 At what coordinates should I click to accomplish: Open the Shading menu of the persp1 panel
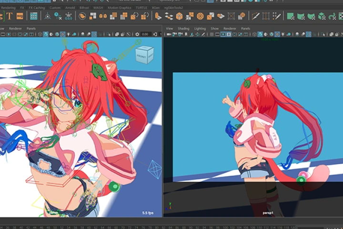click(x=183, y=29)
